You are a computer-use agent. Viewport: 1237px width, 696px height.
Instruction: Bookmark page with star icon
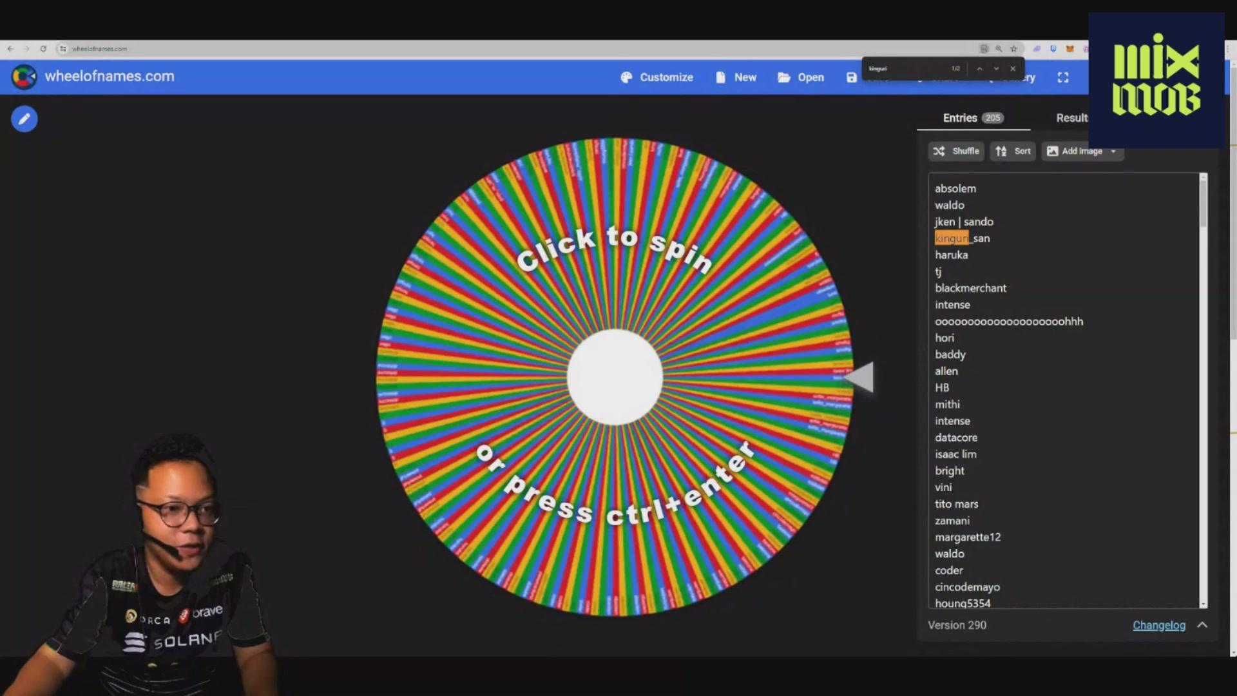pyautogui.click(x=1013, y=49)
